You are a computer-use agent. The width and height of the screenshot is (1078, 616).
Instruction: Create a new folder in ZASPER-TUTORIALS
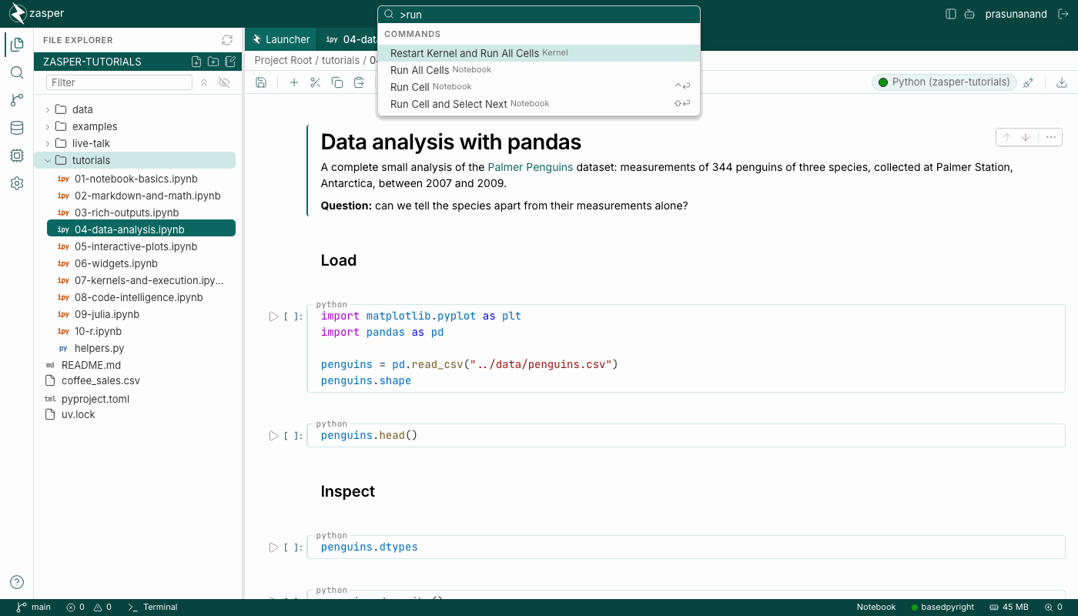coord(213,62)
